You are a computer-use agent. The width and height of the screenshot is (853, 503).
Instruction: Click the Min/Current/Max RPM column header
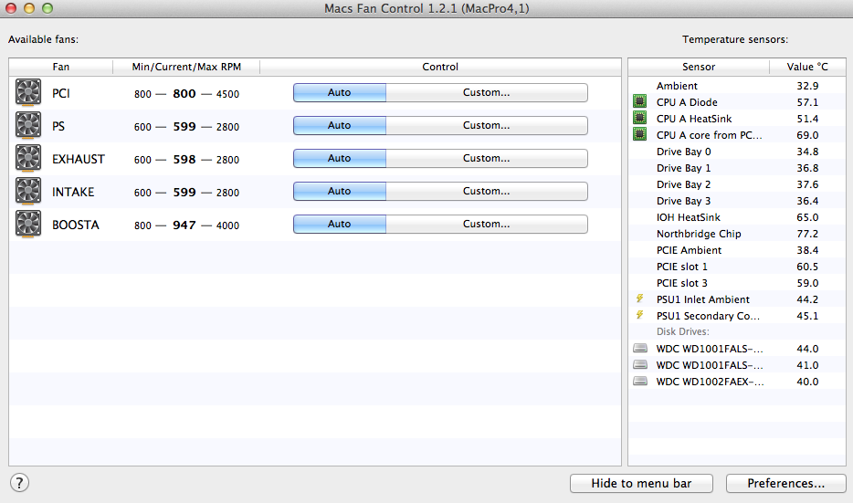coord(186,67)
